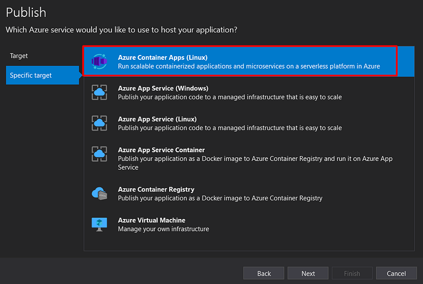Select Azure App Service Container title

(161, 150)
